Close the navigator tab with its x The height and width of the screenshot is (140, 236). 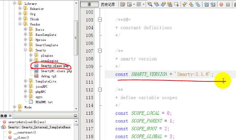point(10,116)
